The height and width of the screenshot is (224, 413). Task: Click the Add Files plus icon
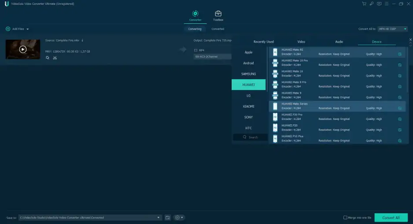click(8, 29)
